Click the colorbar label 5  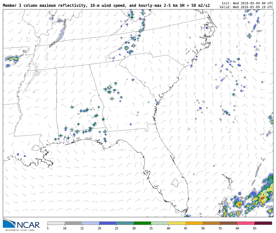(x=48, y=228)
